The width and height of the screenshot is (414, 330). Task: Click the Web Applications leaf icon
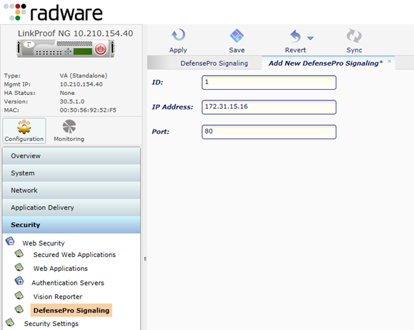[19, 267]
